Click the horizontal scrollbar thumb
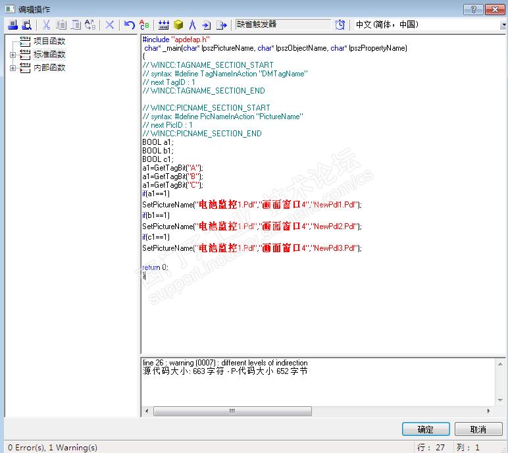Viewport: 508px width, 453px height. pyautogui.click(x=232, y=411)
